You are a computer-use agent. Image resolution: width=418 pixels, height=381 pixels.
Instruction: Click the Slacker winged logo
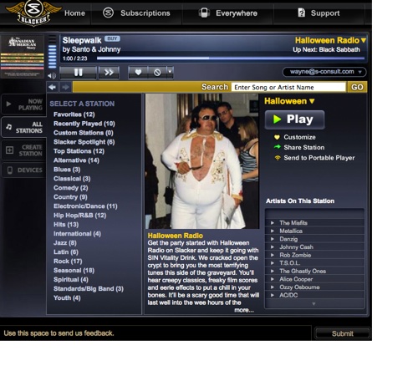click(x=33, y=13)
